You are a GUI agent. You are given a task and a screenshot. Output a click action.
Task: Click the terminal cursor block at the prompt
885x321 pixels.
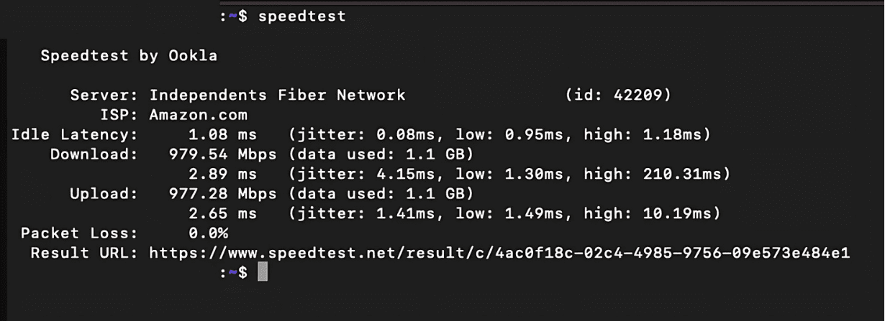tap(263, 272)
